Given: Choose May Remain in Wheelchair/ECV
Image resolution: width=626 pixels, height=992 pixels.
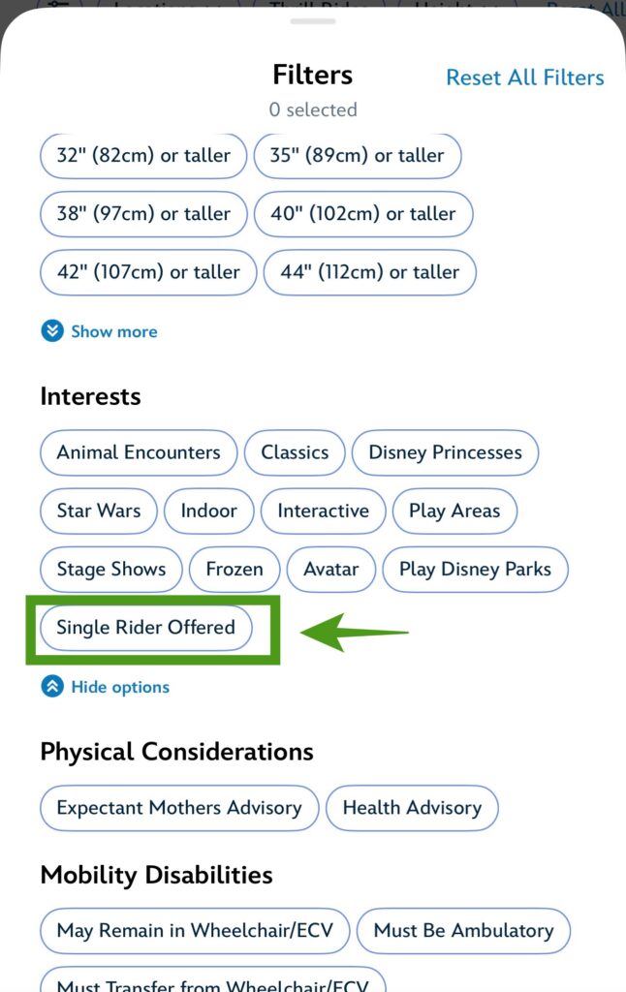Looking at the screenshot, I should (195, 931).
